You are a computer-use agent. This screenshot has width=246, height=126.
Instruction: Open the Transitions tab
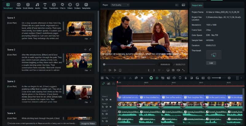(54, 6)
